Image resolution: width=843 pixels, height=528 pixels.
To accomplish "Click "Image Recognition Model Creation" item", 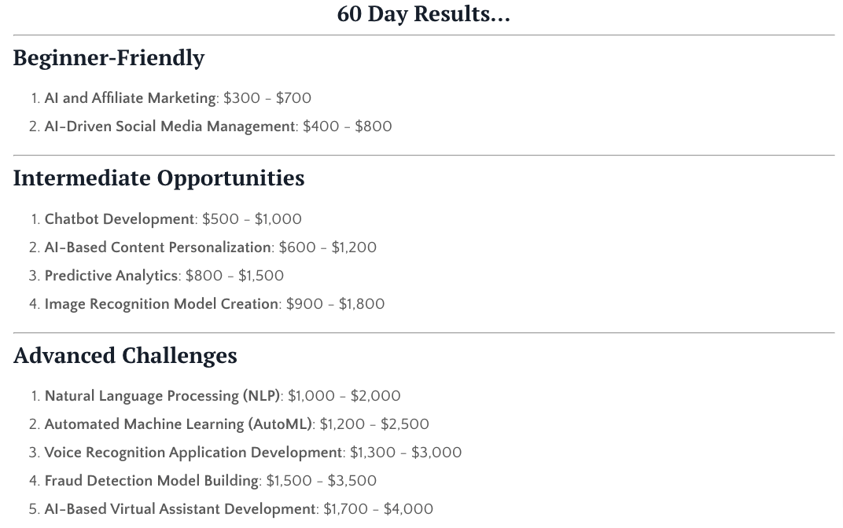I will (x=161, y=304).
